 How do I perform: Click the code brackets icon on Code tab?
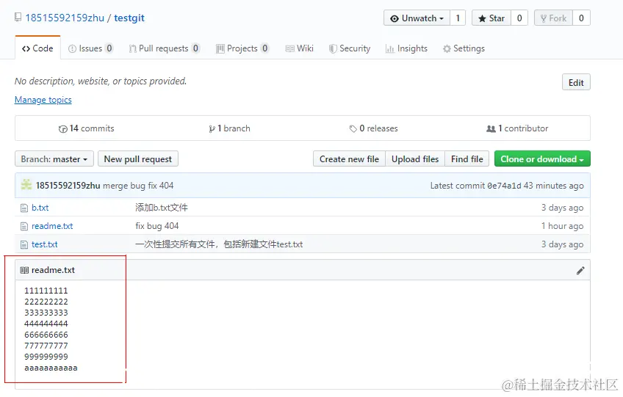26,49
